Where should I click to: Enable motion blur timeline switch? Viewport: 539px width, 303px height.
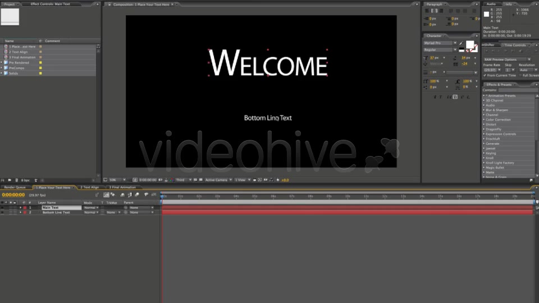(137, 195)
